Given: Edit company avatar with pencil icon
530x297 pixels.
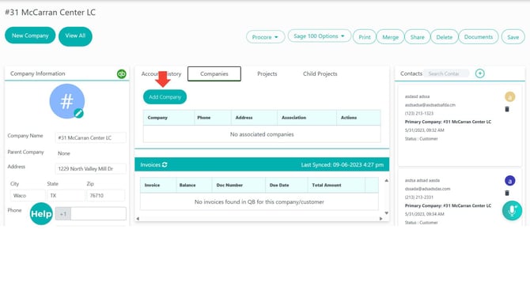Looking at the screenshot, I should pos(79,113).
